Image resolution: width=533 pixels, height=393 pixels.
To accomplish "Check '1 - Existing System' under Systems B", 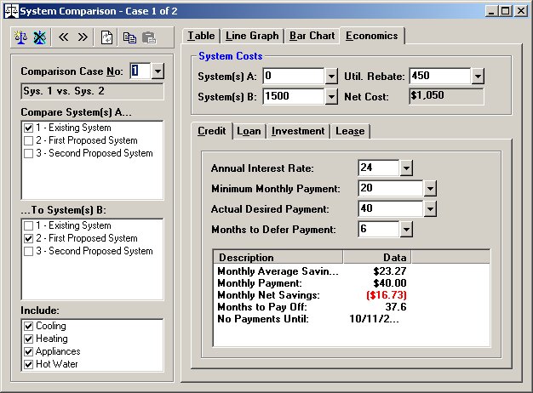I will (29, 226).
